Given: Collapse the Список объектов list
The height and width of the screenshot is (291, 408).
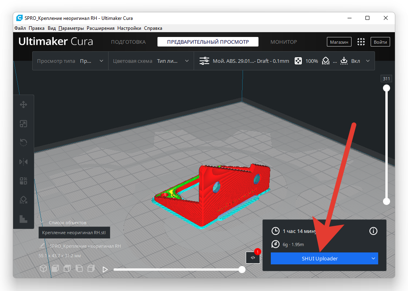Looking at the screenshot, I should tap(42, 223).
